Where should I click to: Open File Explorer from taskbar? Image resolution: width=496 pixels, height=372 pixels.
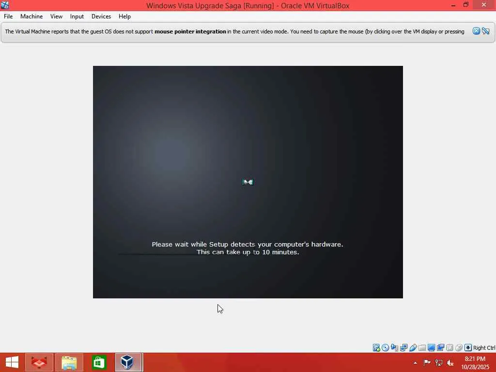pos(69,362)
